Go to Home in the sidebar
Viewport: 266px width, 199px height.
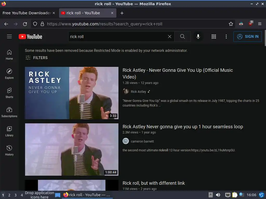pos(9,55)
